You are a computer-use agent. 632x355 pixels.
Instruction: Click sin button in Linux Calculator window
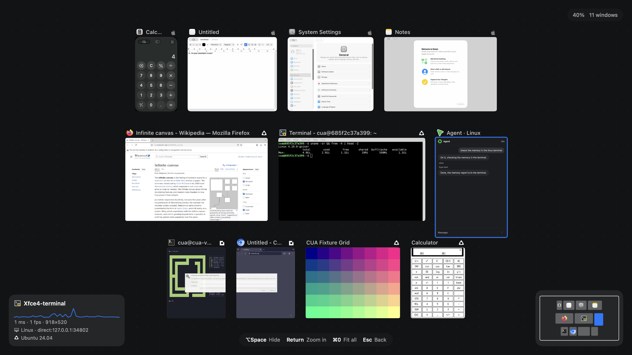427,267
